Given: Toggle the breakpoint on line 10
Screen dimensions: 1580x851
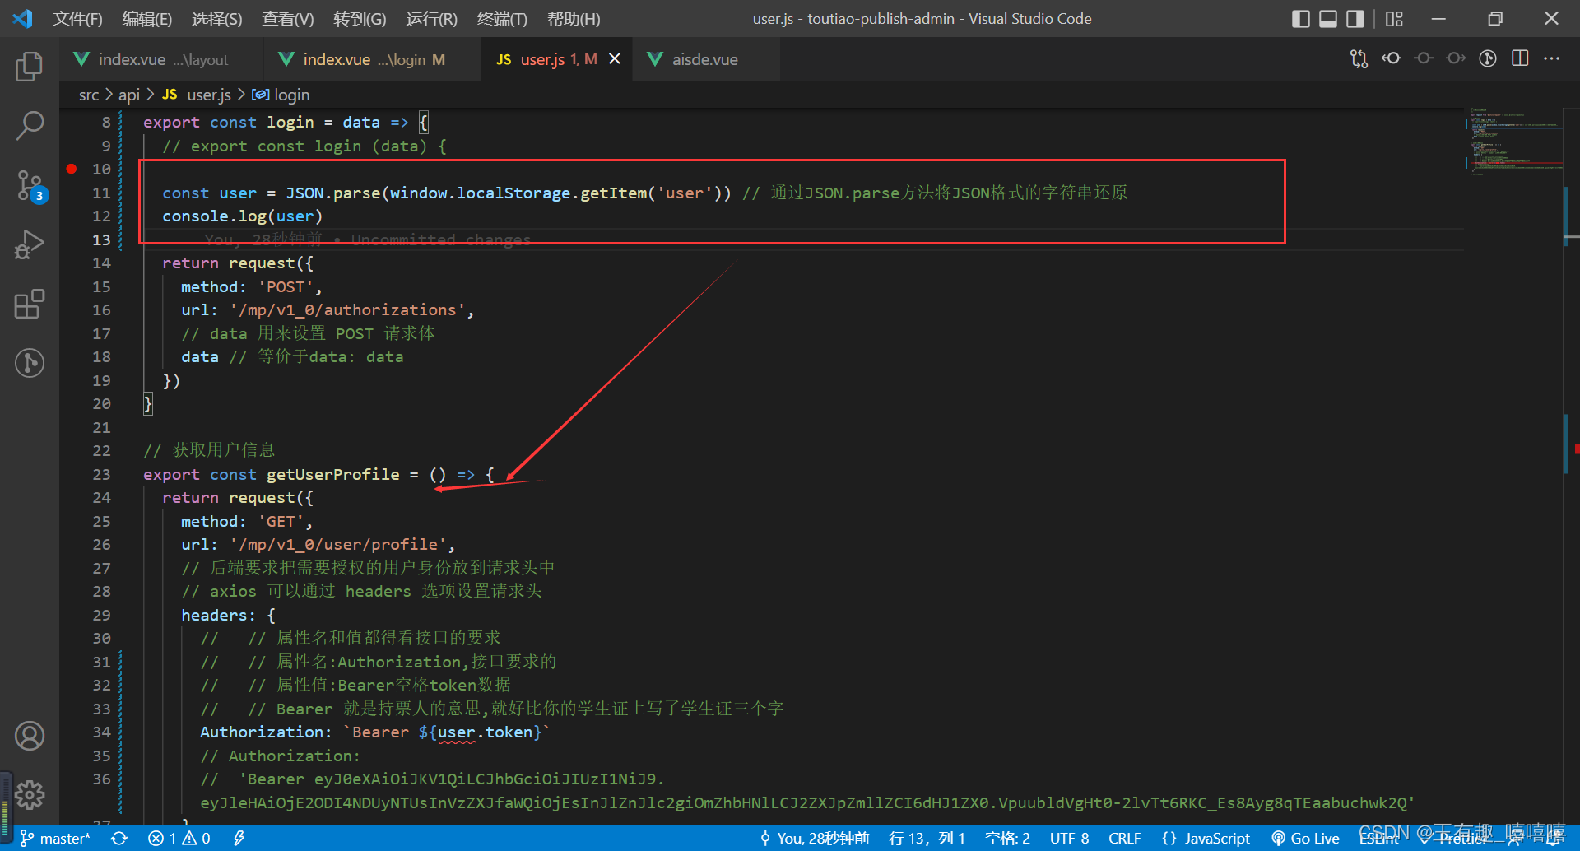Looking at the screenshot, I should pyautogui.click(x=72, y=169).
